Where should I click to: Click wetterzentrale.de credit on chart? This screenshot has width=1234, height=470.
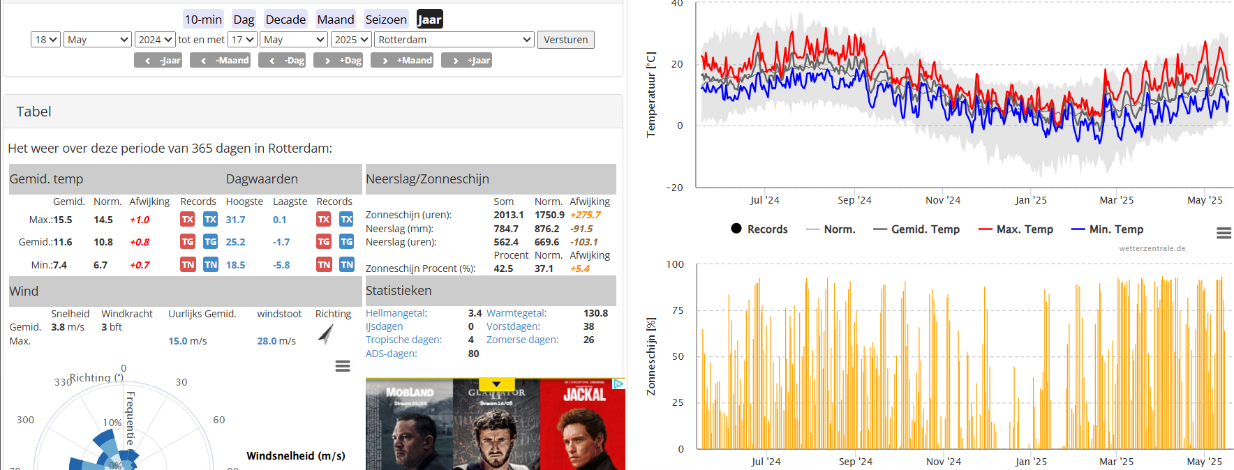1152,248
